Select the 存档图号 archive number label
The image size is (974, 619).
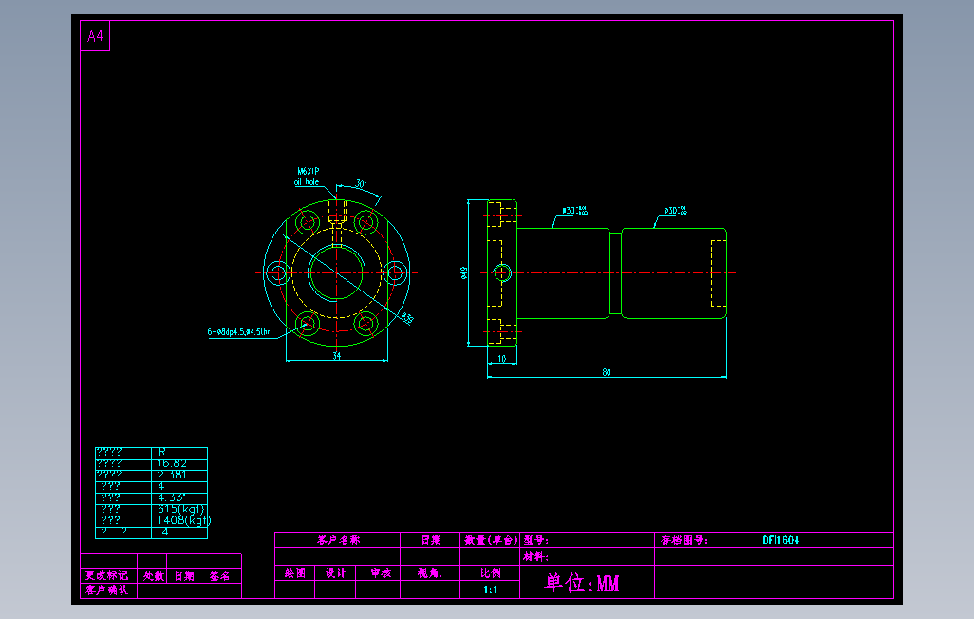coord(684,540)
